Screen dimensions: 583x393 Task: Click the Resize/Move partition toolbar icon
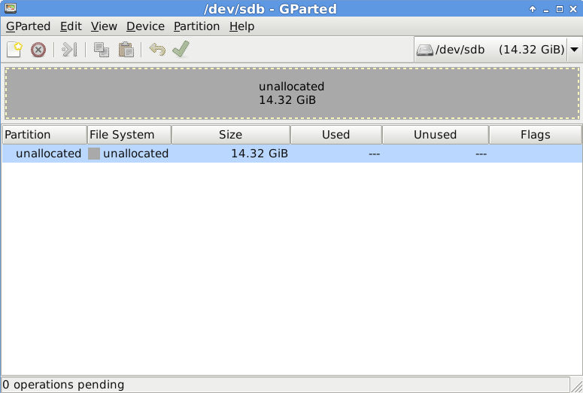pyautogui.click(x=69, y=50)
